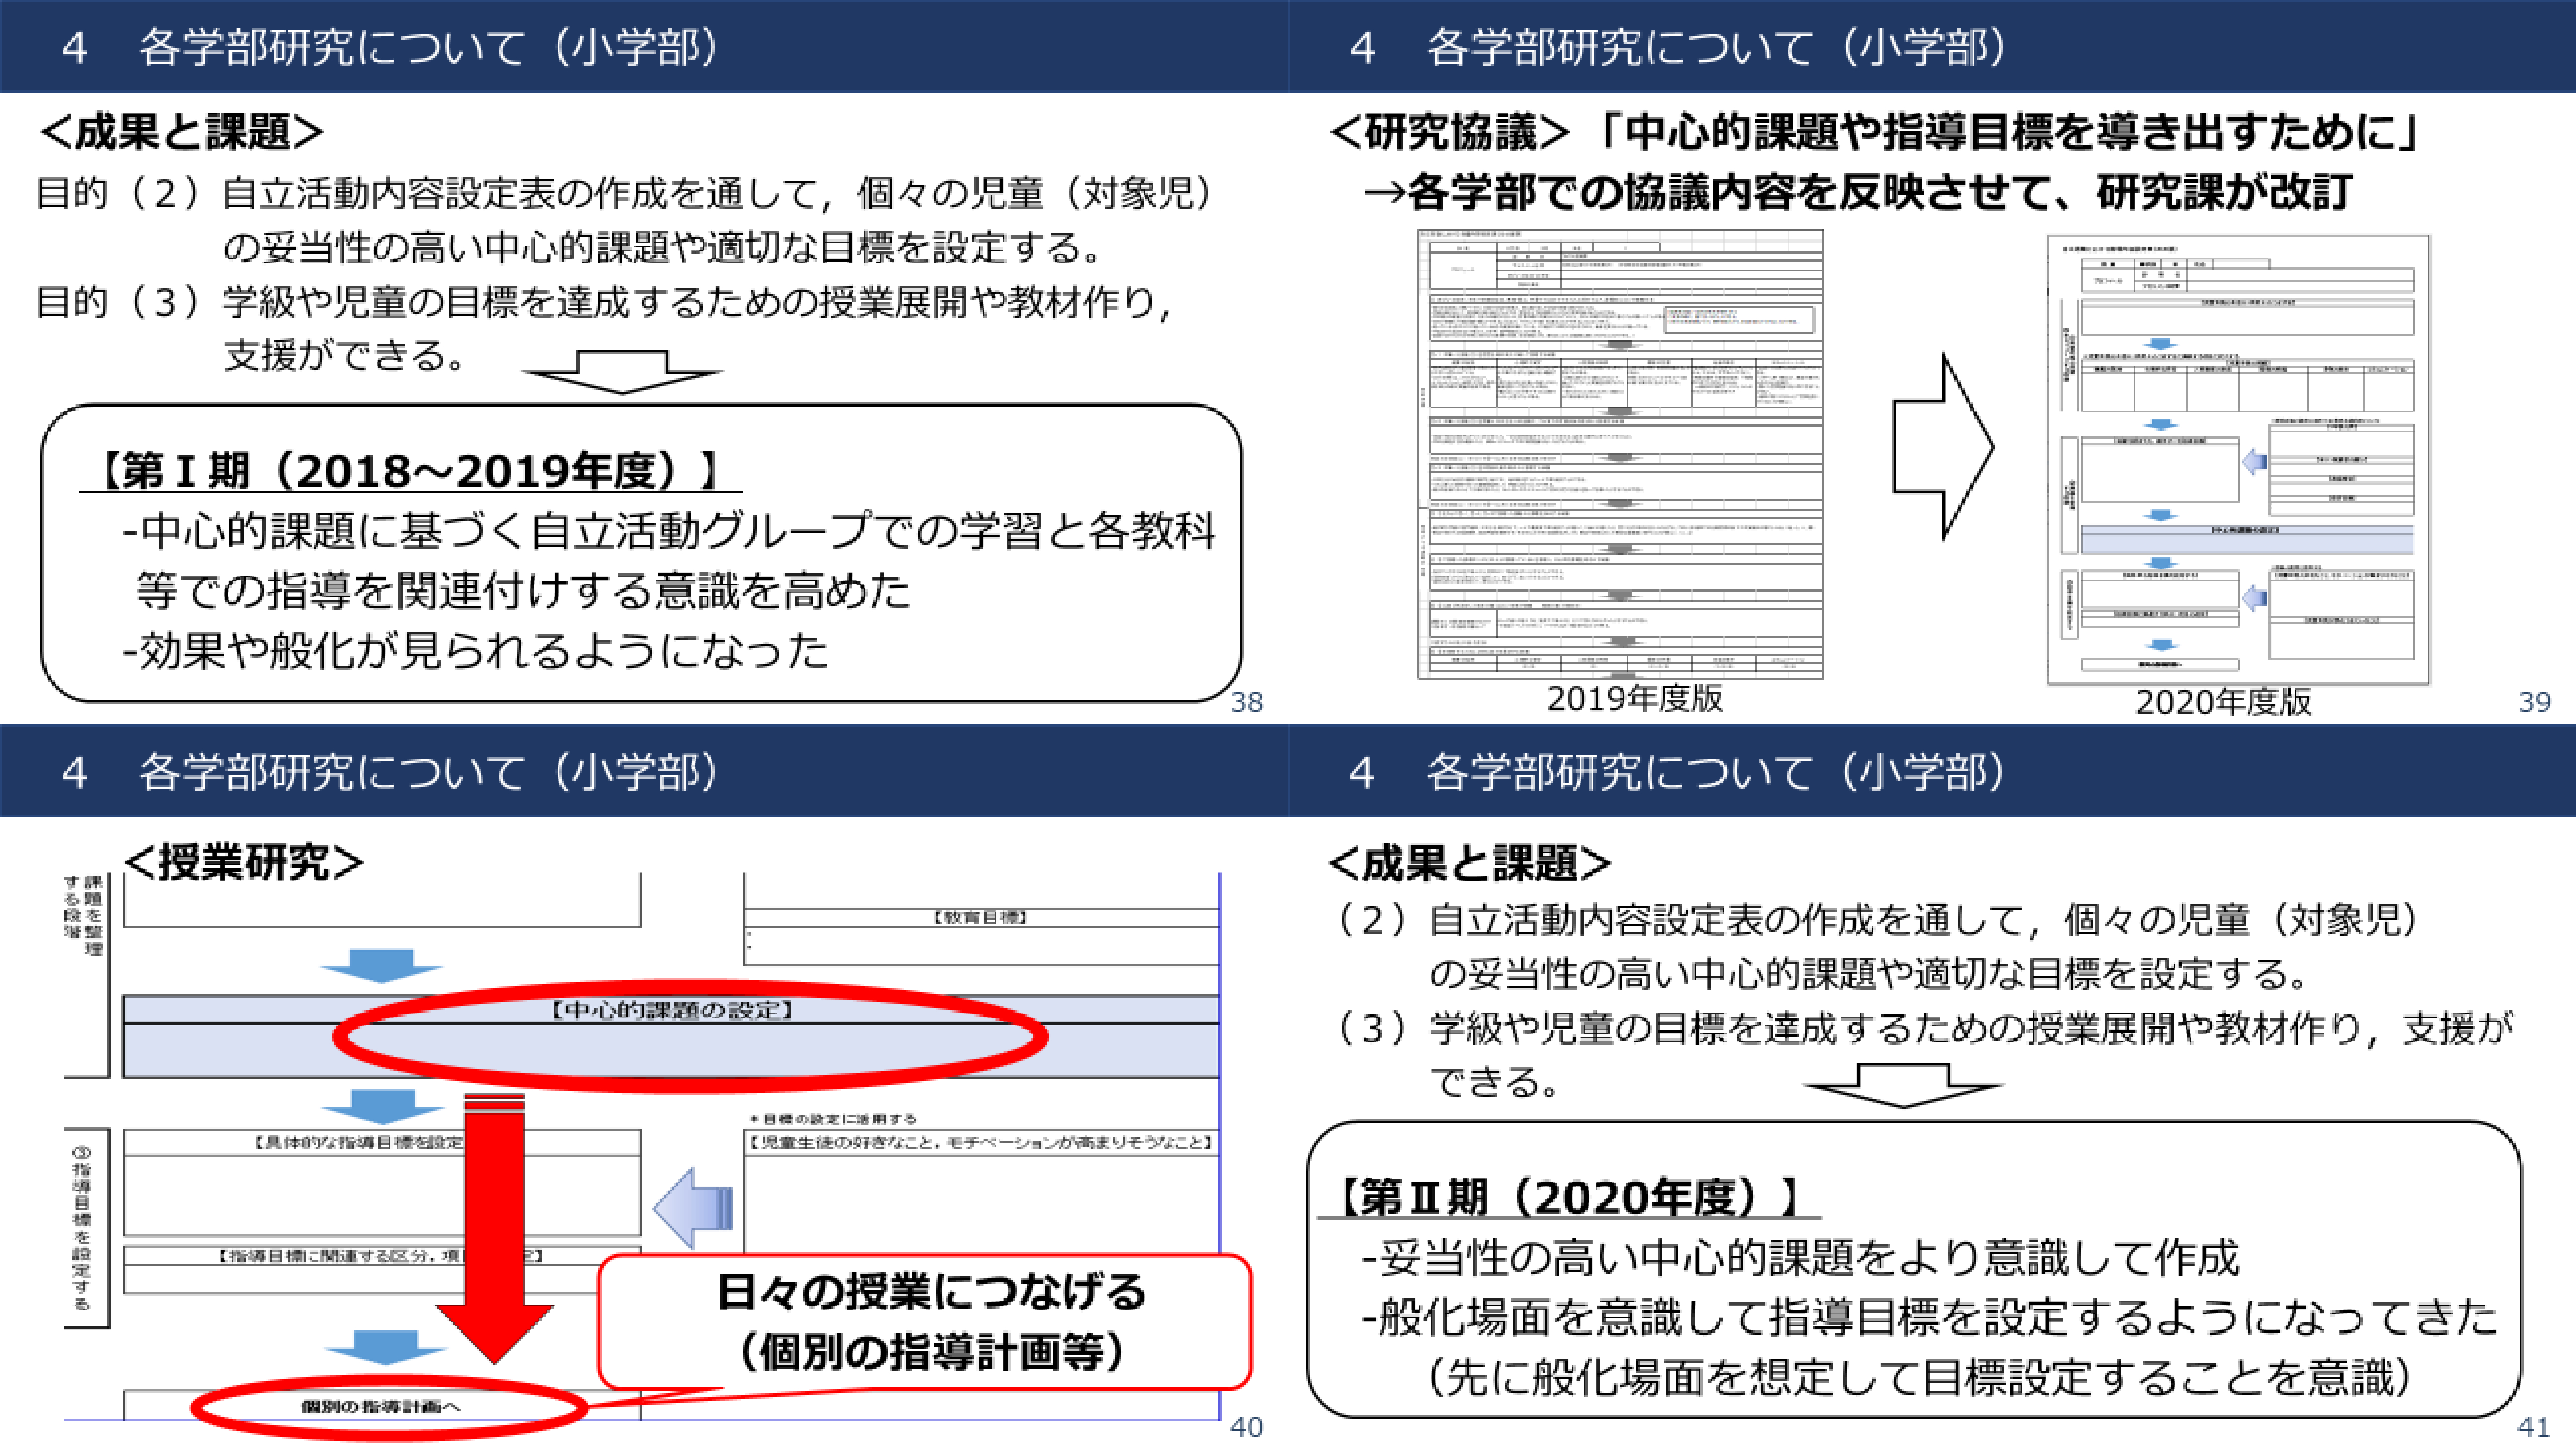Click the bullet -中心的課題に基づく自立活動グループ
Screen dimensions: 2576x1449
click(668, 530)
